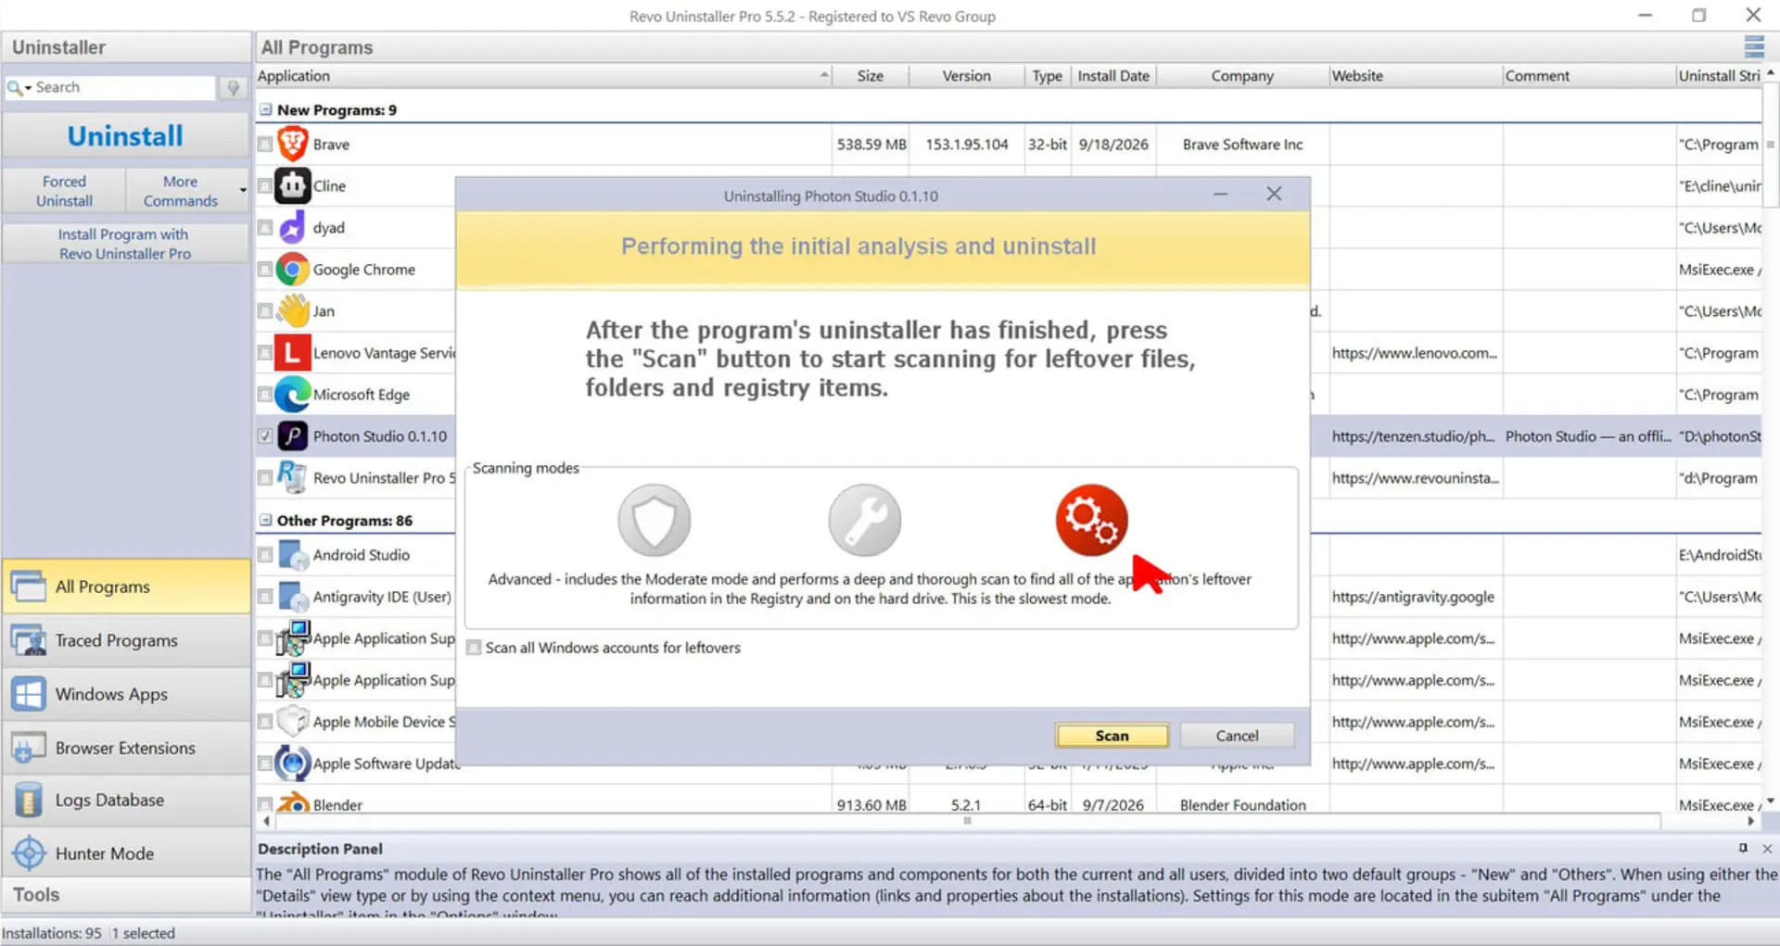Check the Antigravity IDE (User) checkbox

point(265,597)
